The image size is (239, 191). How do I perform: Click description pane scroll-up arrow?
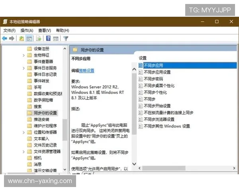point(134,70)
